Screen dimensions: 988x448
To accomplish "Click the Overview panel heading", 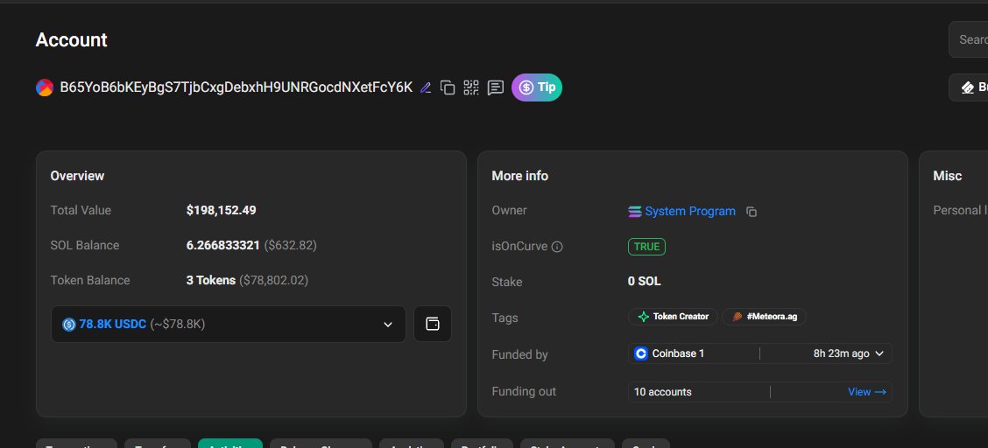I will click(x=77, y=176).
